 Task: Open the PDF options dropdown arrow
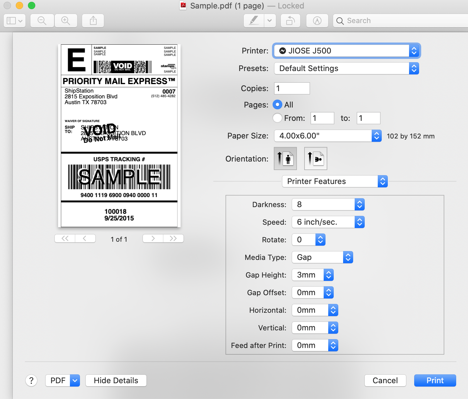coord(75,380)
